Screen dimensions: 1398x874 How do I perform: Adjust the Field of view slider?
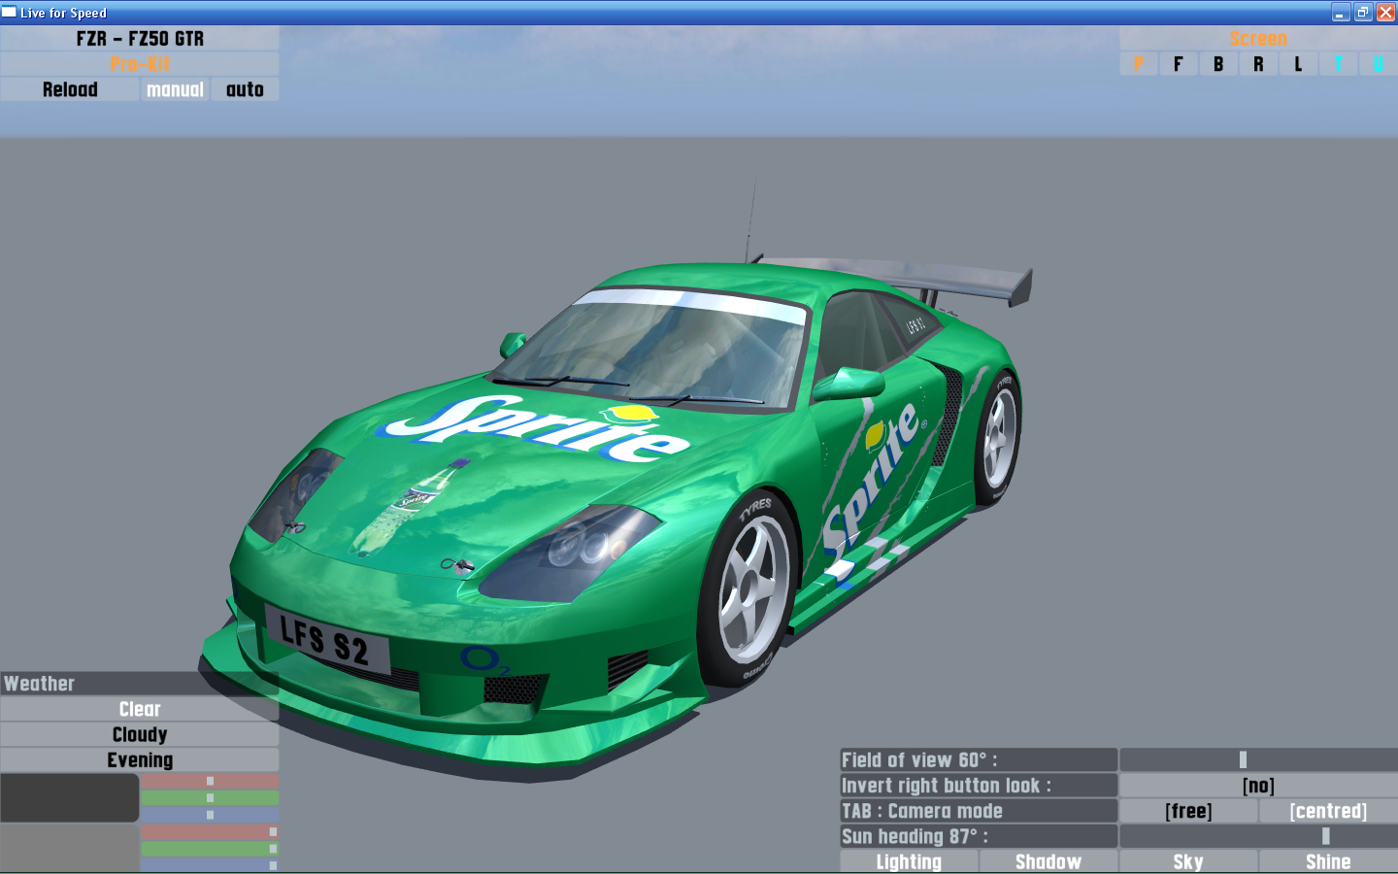click(1258, 759)
